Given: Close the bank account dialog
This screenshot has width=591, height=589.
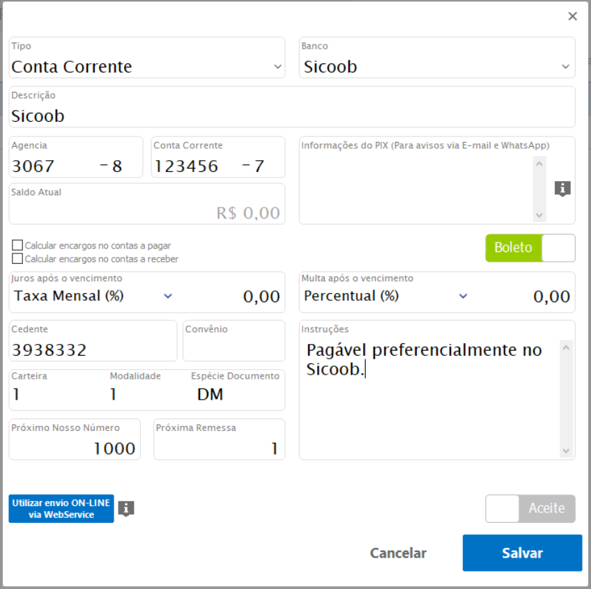Looking at the screenshot, I should (572, 16).
